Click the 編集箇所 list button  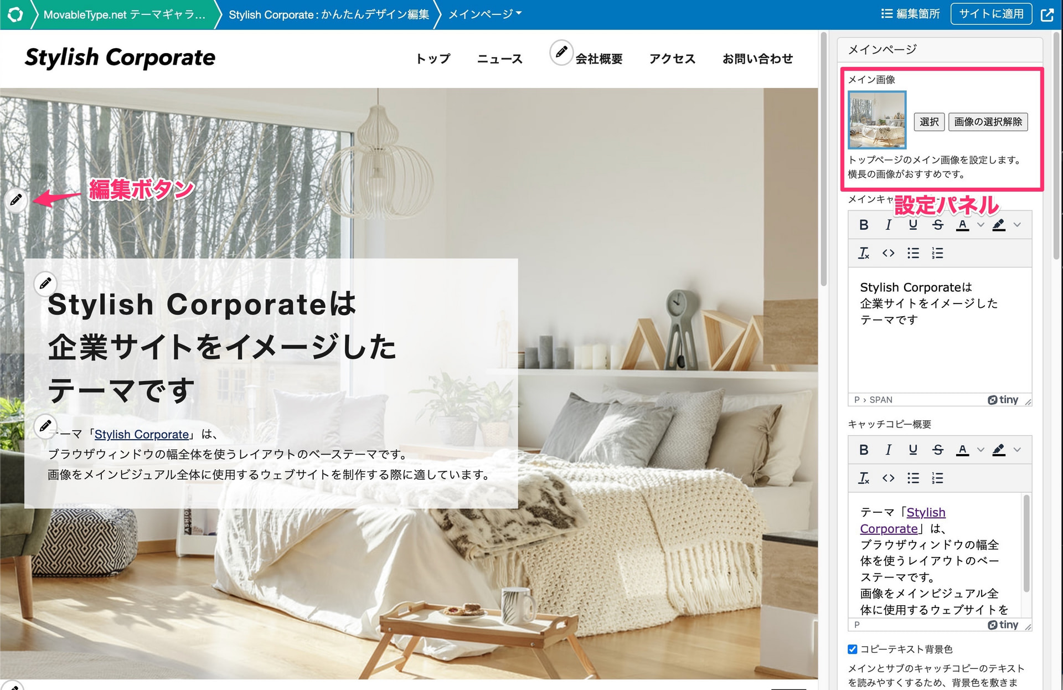pyautogui.click(x=910, y=14)
